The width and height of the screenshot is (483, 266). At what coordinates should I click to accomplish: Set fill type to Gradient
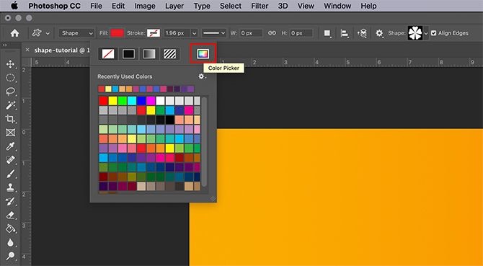pyautogui.click(x=149, y=54)
